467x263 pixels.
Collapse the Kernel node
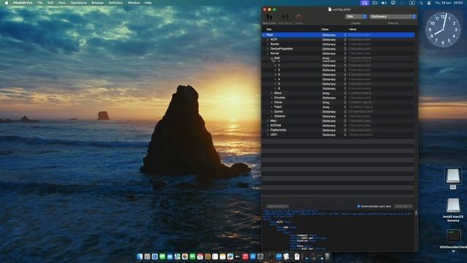(x=268, y=53)
